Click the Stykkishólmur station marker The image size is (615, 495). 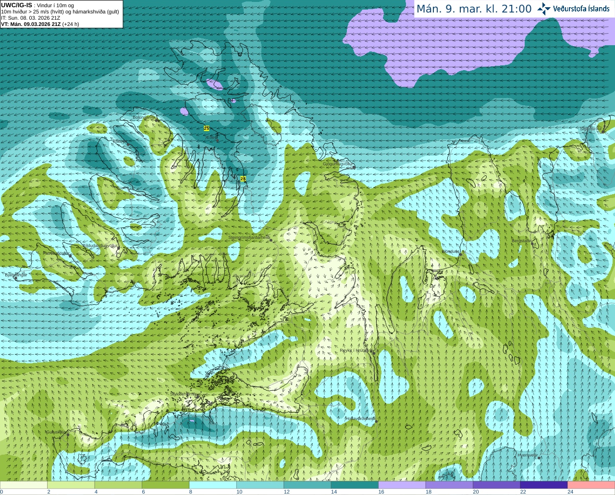(197, 397)
